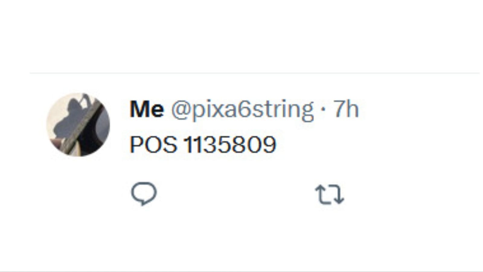Viewport: 483px width, 272px height.
Task: Click the number 1135809 in tweet
Action: click(x=230, y=144)
